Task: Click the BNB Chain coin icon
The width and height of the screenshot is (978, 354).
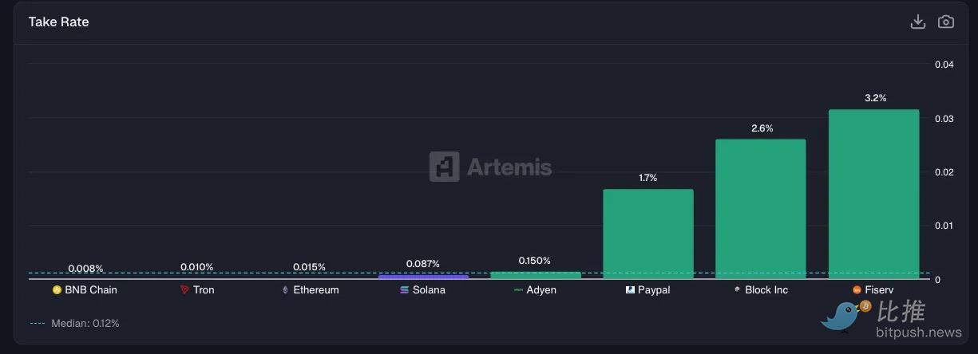Action: [57, 290]
